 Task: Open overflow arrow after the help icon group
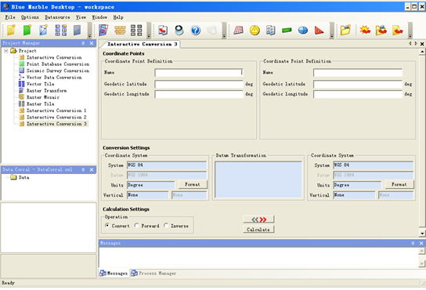tap(224, 35)
